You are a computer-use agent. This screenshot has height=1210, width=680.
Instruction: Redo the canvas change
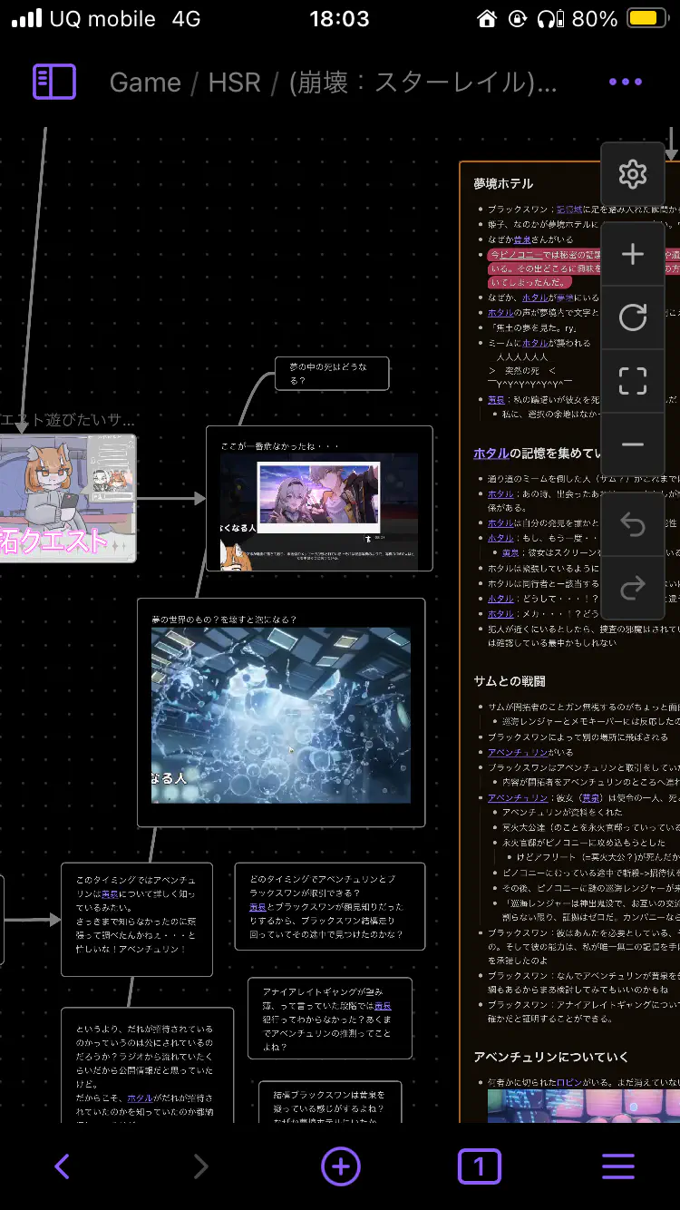(632, 589)
